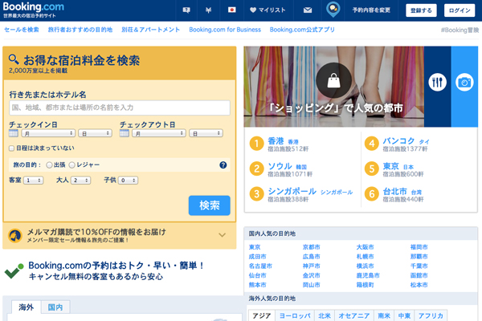Click the 登録する register button
Image resolution: width=482 pixels, height=321 pixels.
tap(421, 10)
